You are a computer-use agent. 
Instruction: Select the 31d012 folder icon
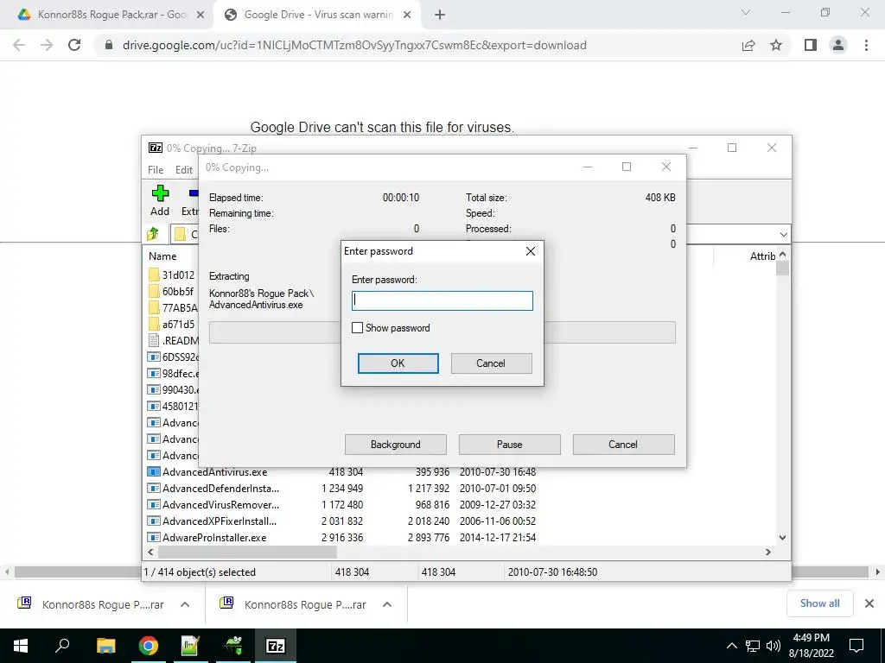click(154, 275)
